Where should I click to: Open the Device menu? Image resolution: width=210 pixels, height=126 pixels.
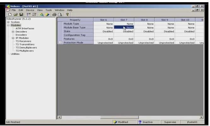pyautogui.click(x=30, y=10)
